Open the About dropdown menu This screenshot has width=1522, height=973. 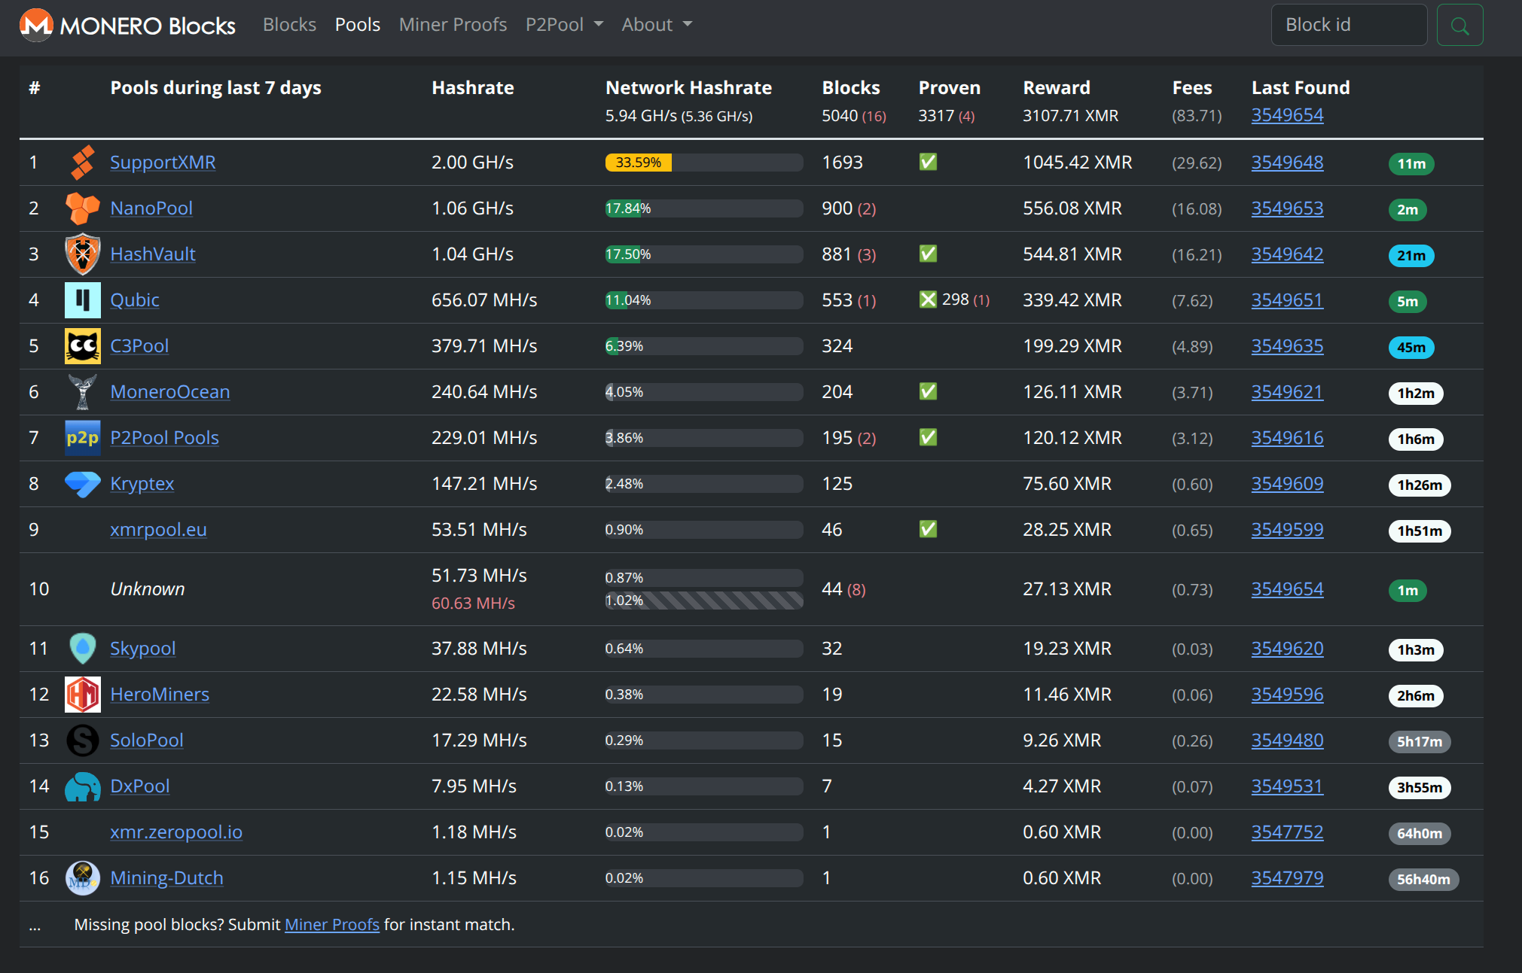click(656, 25)
